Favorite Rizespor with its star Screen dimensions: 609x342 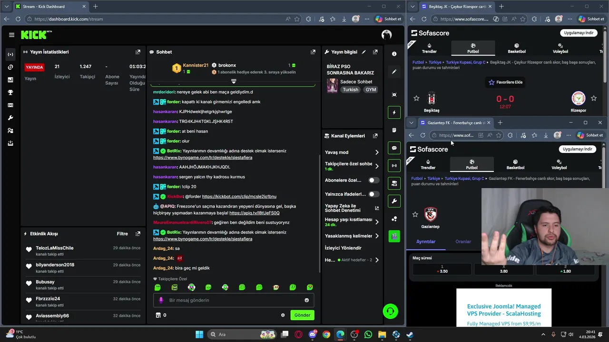(594, 98)
